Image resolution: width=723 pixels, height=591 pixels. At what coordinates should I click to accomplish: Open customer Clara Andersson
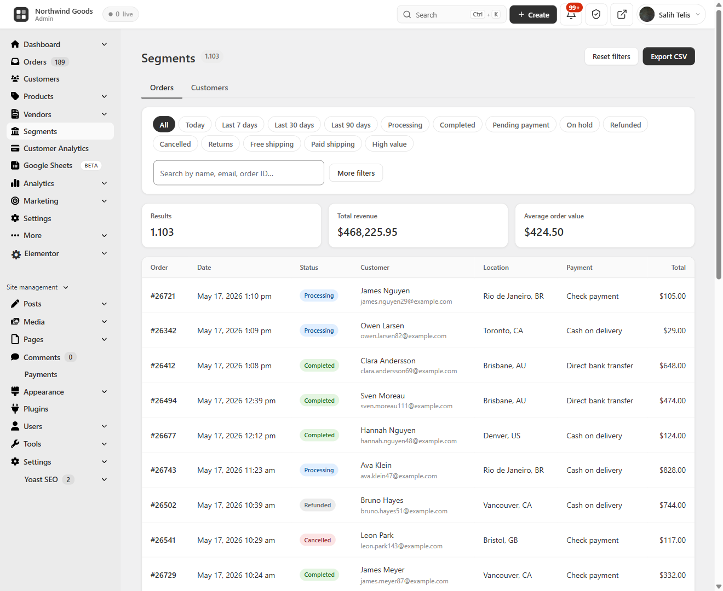pos(388,361)
